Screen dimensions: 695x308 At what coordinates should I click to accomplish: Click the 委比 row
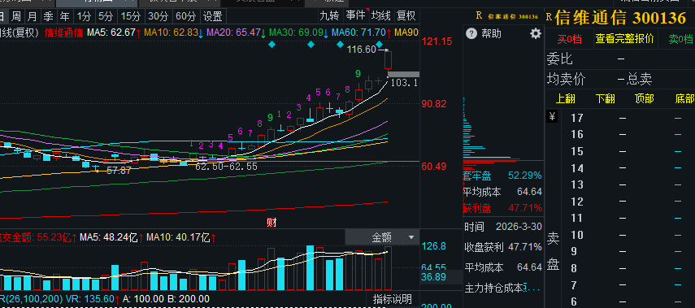(620, 59)
